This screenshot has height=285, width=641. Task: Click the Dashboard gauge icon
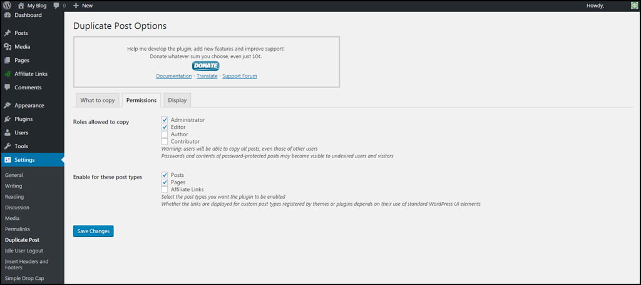pyautogui.click(x=8, y=16)
